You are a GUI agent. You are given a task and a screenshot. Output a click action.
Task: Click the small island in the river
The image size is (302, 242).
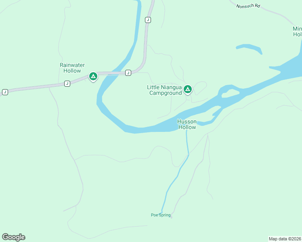click(x=230, y=94)
